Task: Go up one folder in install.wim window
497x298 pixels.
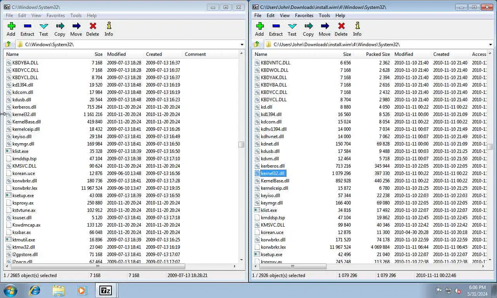Action: pyautogui.click(x=257, y=44)
